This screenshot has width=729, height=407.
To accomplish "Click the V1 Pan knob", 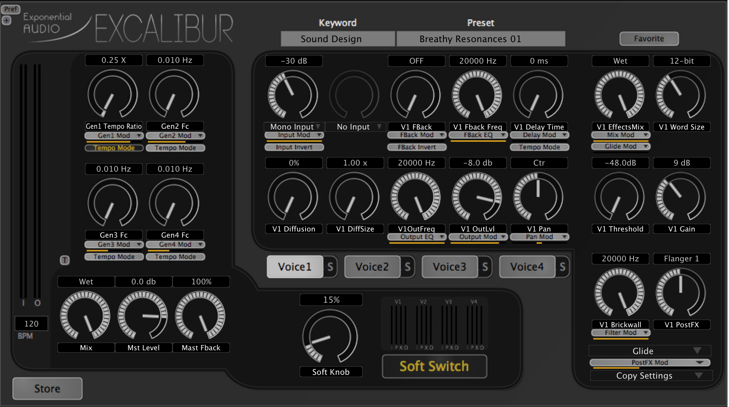I will click(539, 197).
